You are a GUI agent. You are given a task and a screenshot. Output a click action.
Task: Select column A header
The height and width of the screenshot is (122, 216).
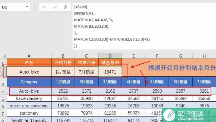[x=29, y=56]
